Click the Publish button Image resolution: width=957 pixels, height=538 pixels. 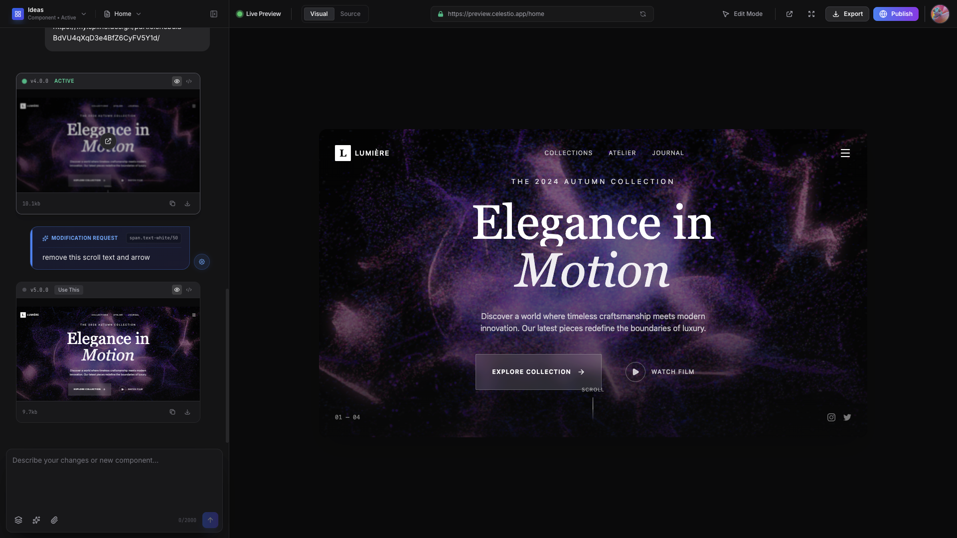896,14
